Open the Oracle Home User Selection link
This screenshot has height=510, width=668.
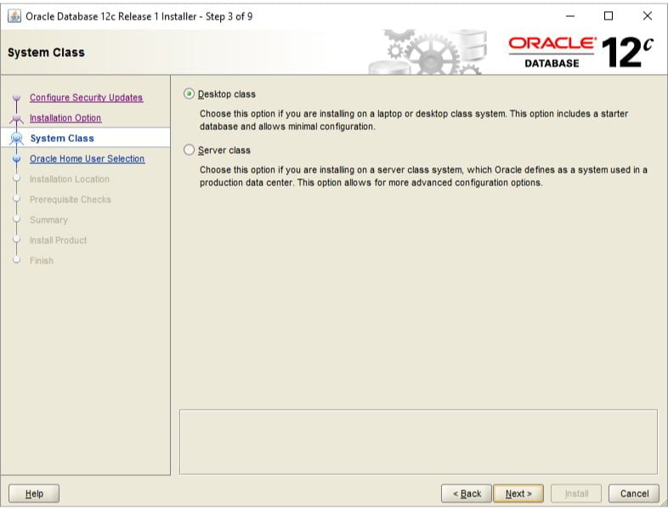click(x=87, y=159)
